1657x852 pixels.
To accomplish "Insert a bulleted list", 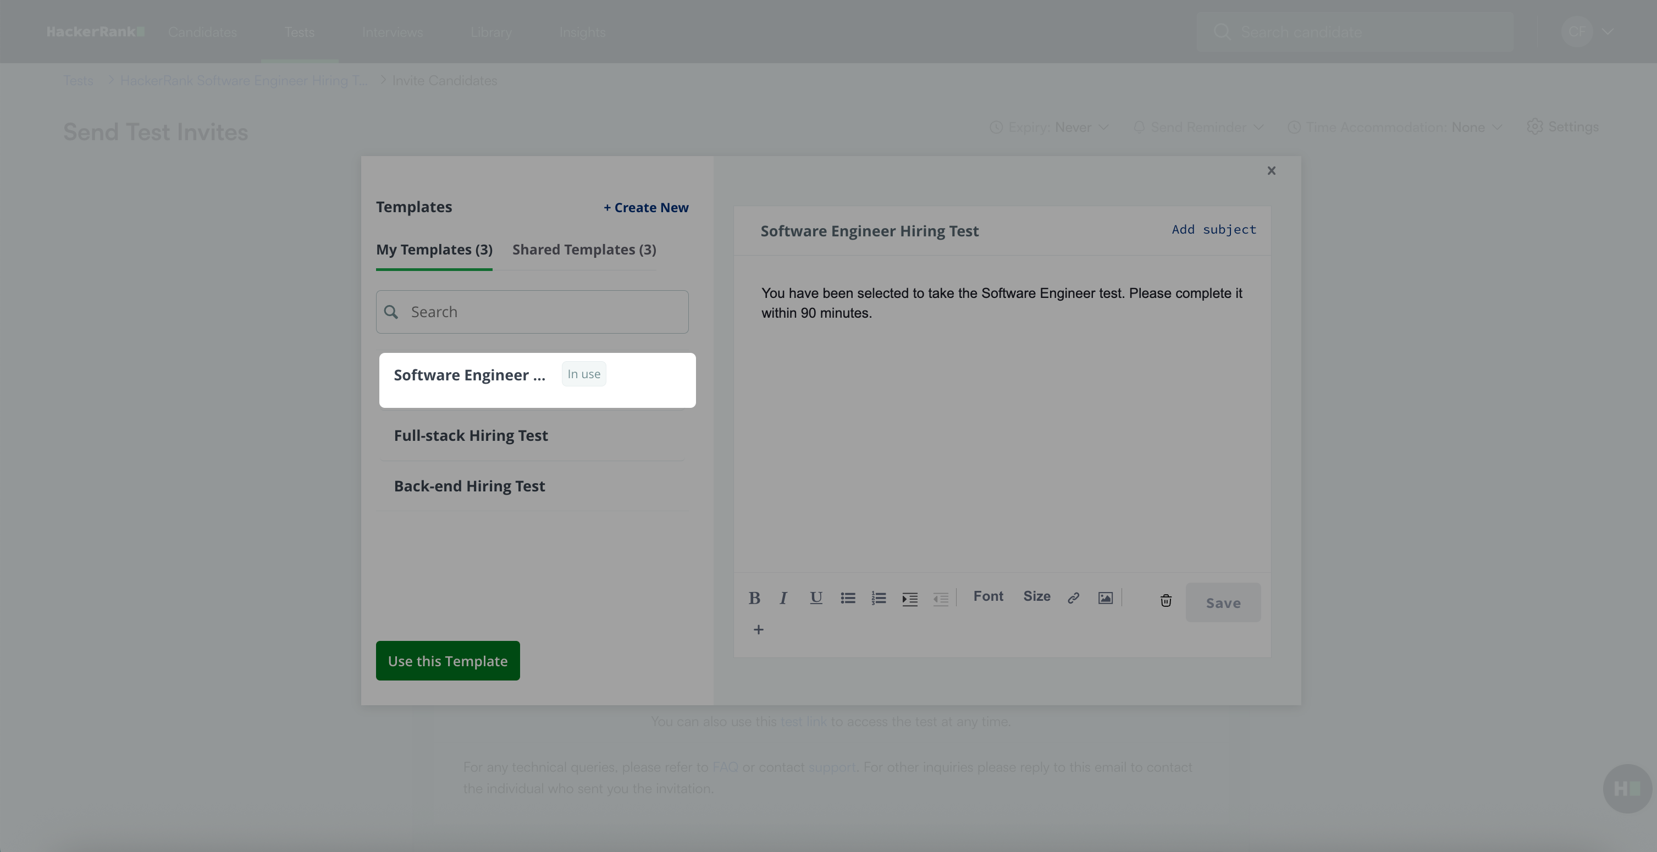I will pos(848,599).
